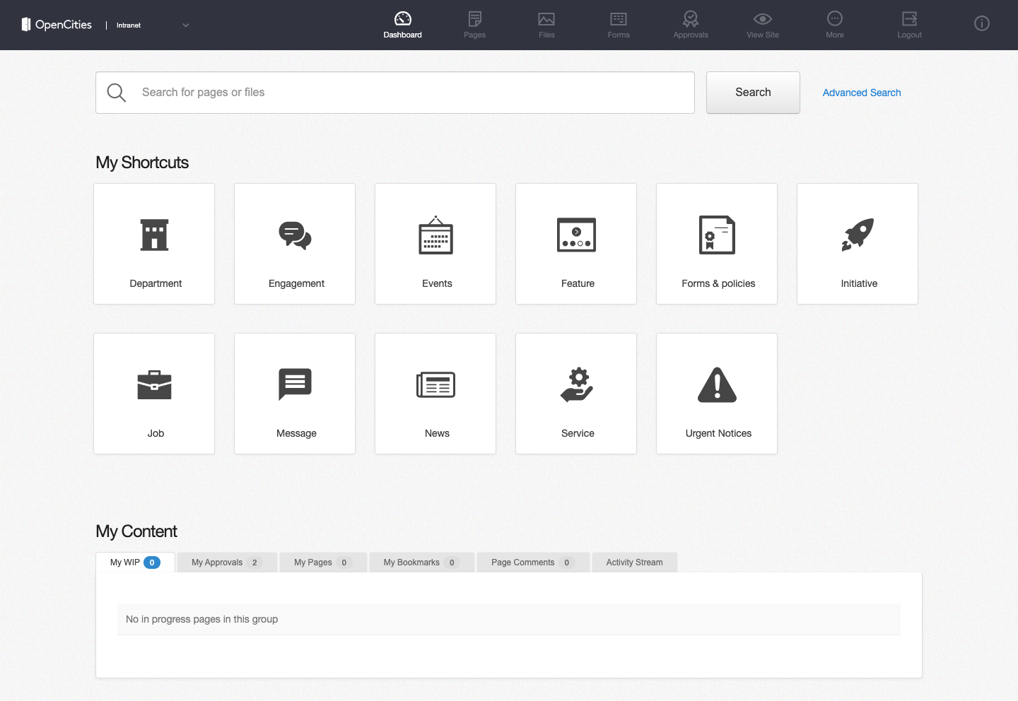Open the Pages section icon in top navigation

point(474,25)
